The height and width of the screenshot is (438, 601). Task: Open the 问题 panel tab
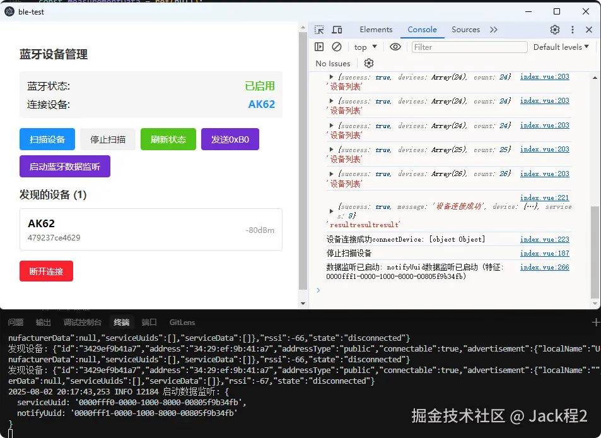[16, 322]
